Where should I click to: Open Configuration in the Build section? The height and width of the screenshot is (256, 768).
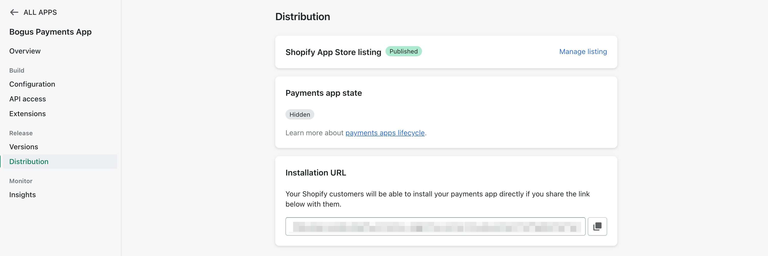pyautogui.click(x=32, y=84)
